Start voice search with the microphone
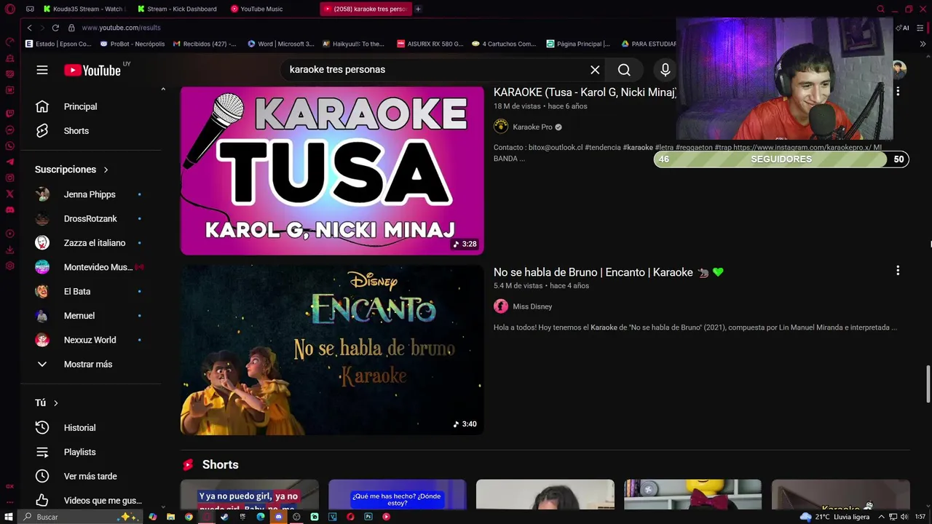The image size is (932, 524). click(665, 70)
